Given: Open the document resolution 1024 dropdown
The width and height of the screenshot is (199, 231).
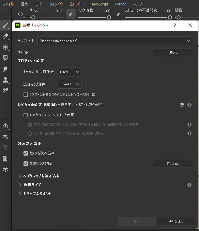Looking at the screenshot, I should (70, 72).
